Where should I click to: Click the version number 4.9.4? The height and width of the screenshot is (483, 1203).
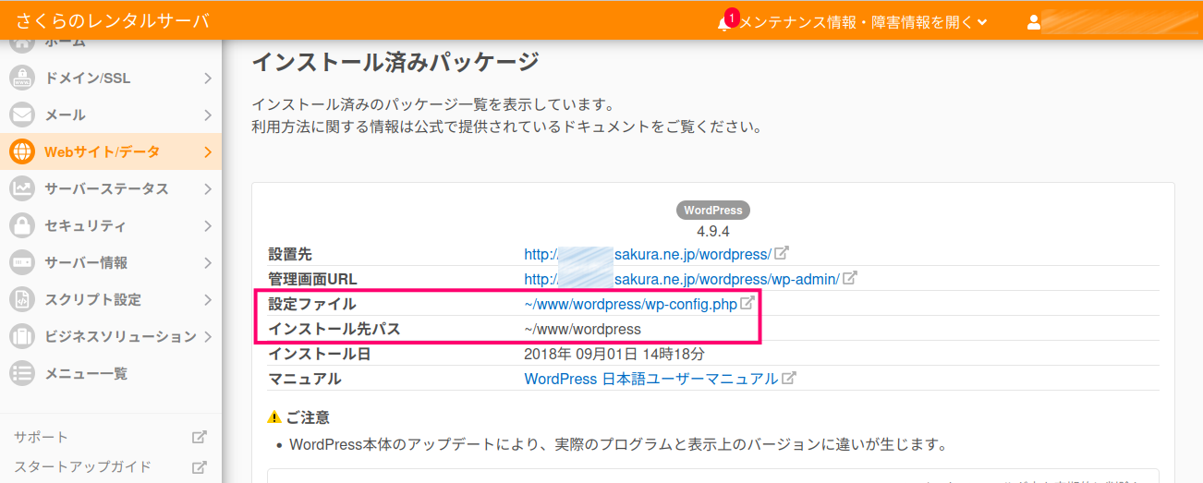click(x=713, y=231)
